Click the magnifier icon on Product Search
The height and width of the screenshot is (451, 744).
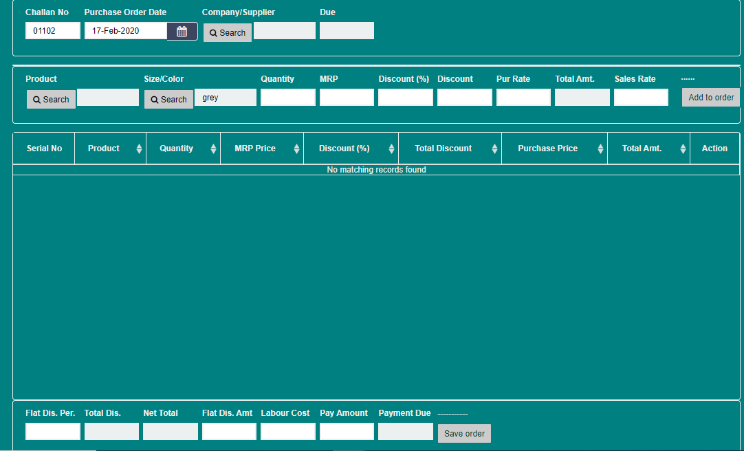(x=36, y=100)
